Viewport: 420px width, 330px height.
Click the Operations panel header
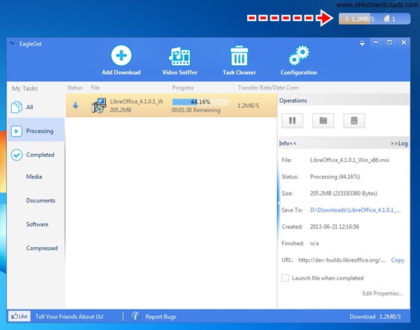pos(344,100)
